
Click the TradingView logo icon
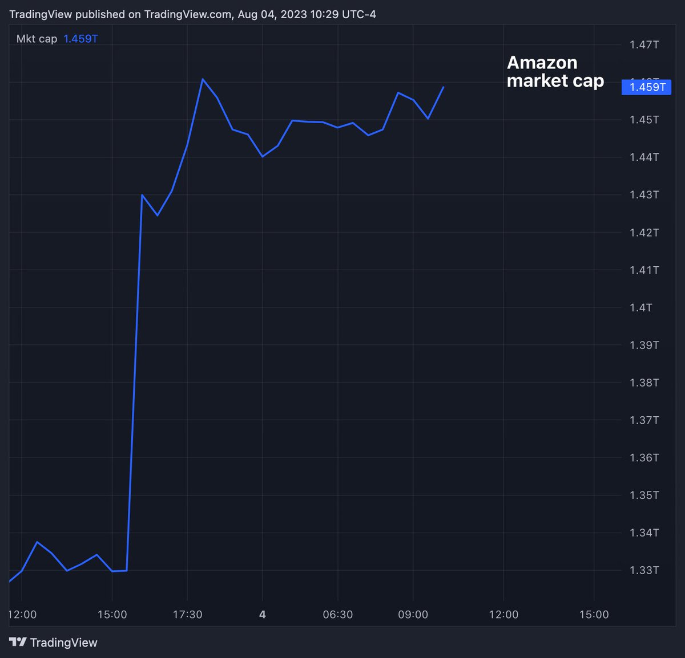tap(18, 642)
